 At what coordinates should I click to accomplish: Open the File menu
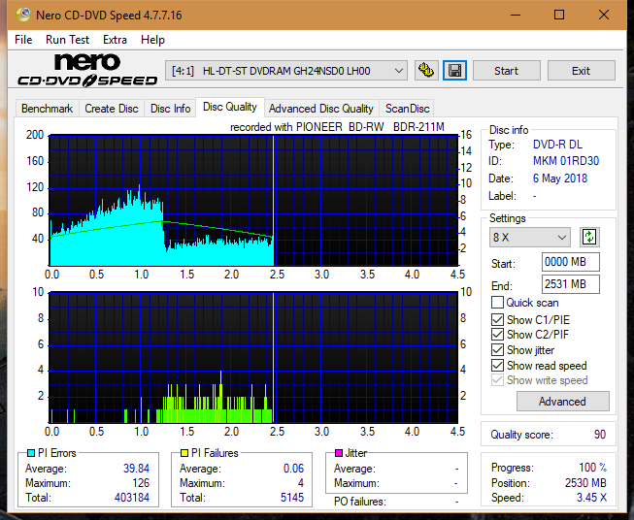click(x=23, y=40)
